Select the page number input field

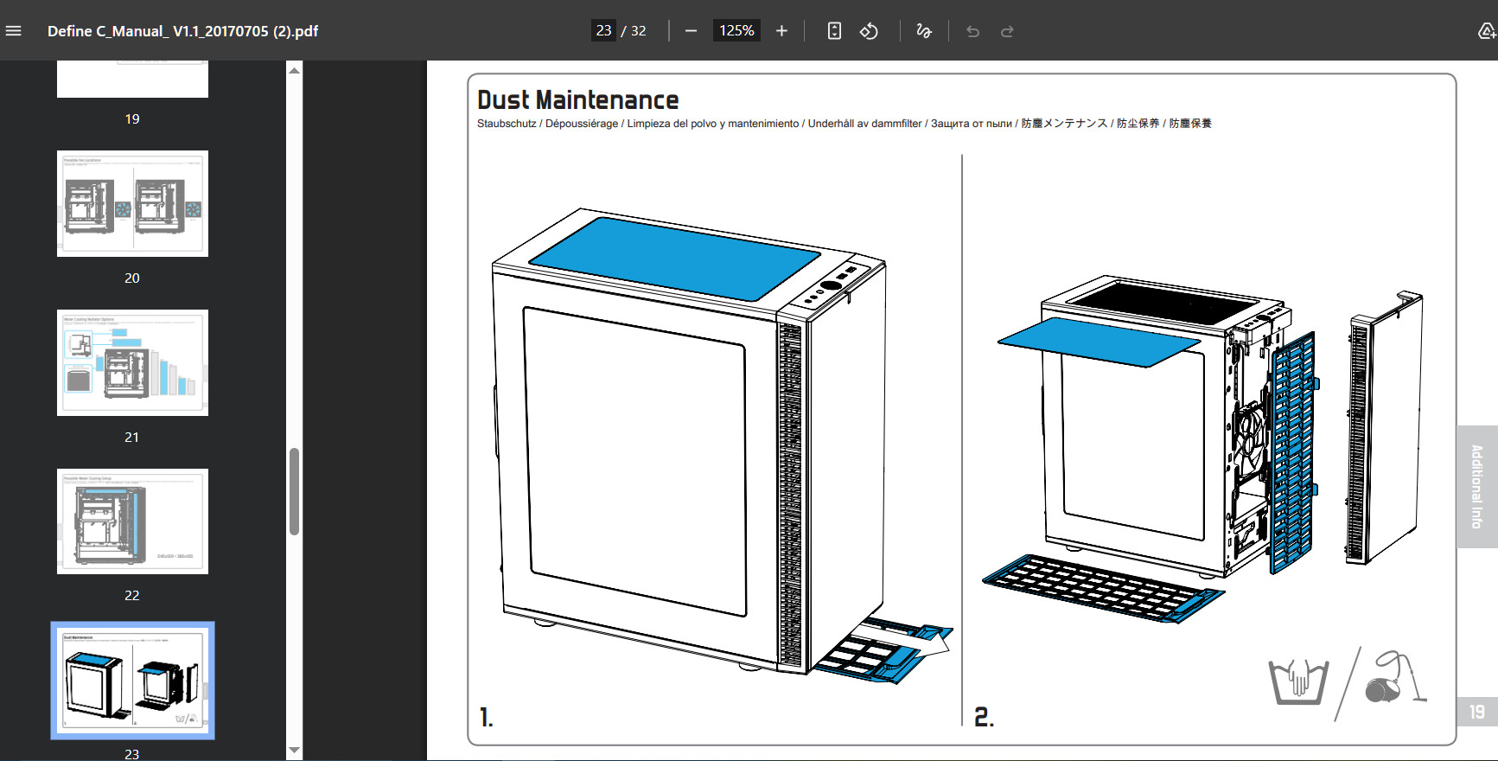[x=603, y=30]
